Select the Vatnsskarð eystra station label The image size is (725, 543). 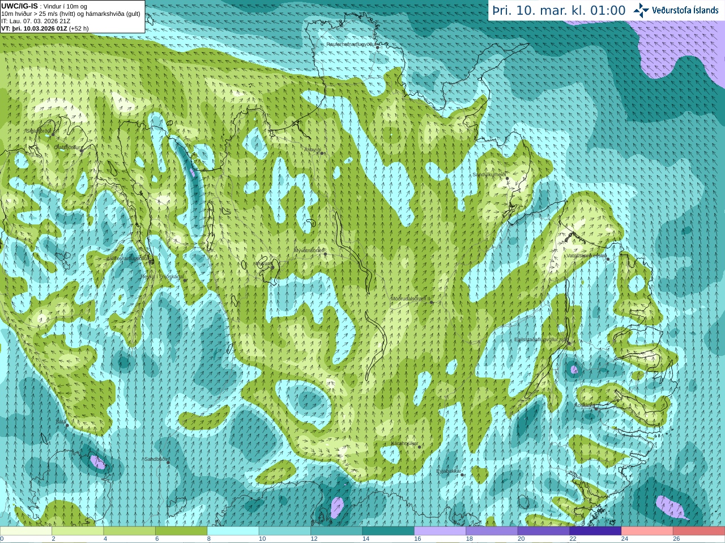(587, 256)
